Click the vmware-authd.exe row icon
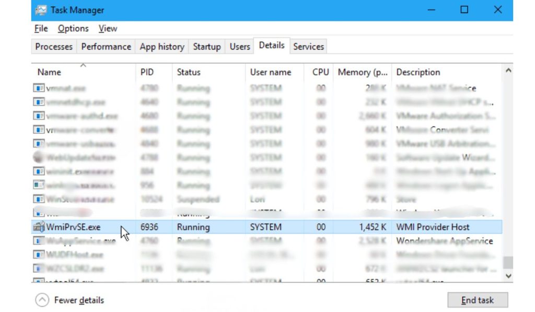The height and width of the screenshot is (312, 535). click(x=38, y=115)
